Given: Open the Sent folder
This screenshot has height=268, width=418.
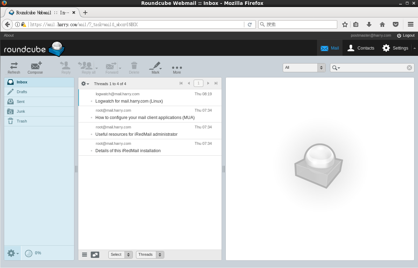Looking at the screenshot, I should (x=39, y=102).
